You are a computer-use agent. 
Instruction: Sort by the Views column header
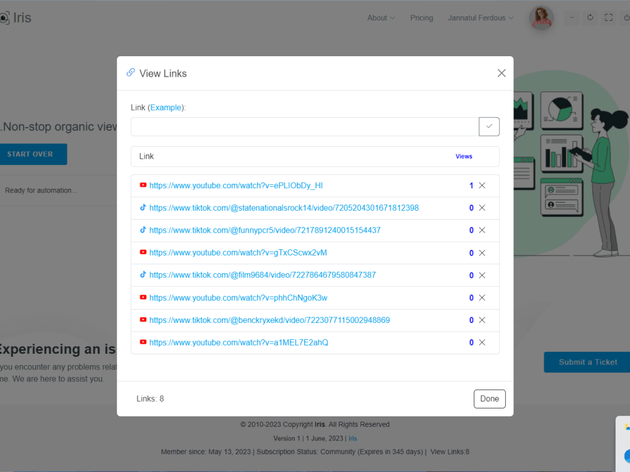[464, 156]
